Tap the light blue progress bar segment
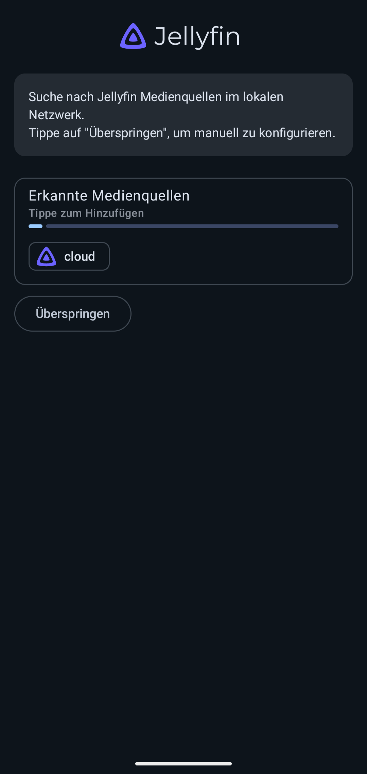The width and height of the screenshot is (367, 774). click(35, 226)
